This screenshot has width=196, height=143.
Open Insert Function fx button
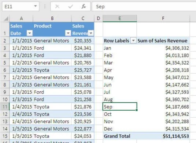point(84,6)
